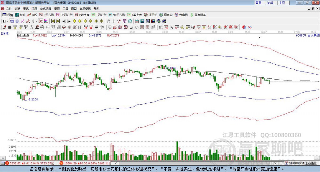This screenshot has width=320, height=172.
Task: Click the 客服 customer service button
Action: 260,2
